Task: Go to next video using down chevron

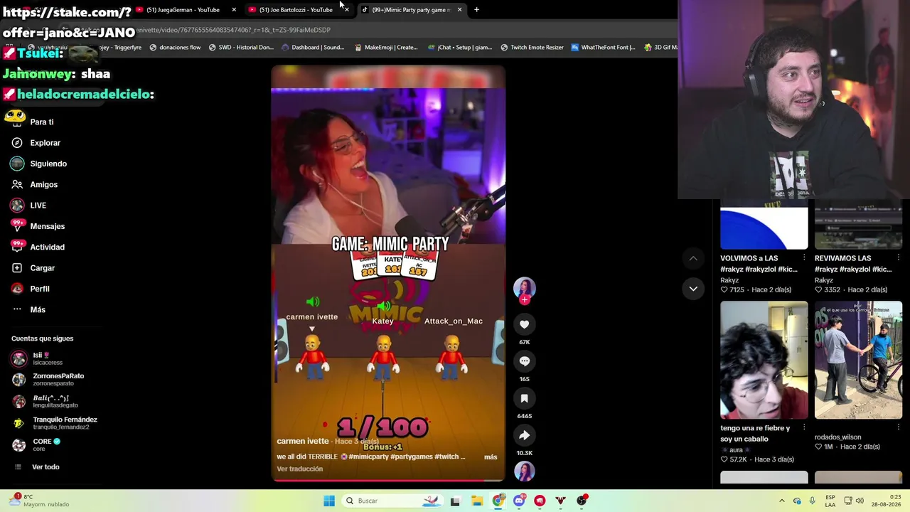Action: pos(693,289)
